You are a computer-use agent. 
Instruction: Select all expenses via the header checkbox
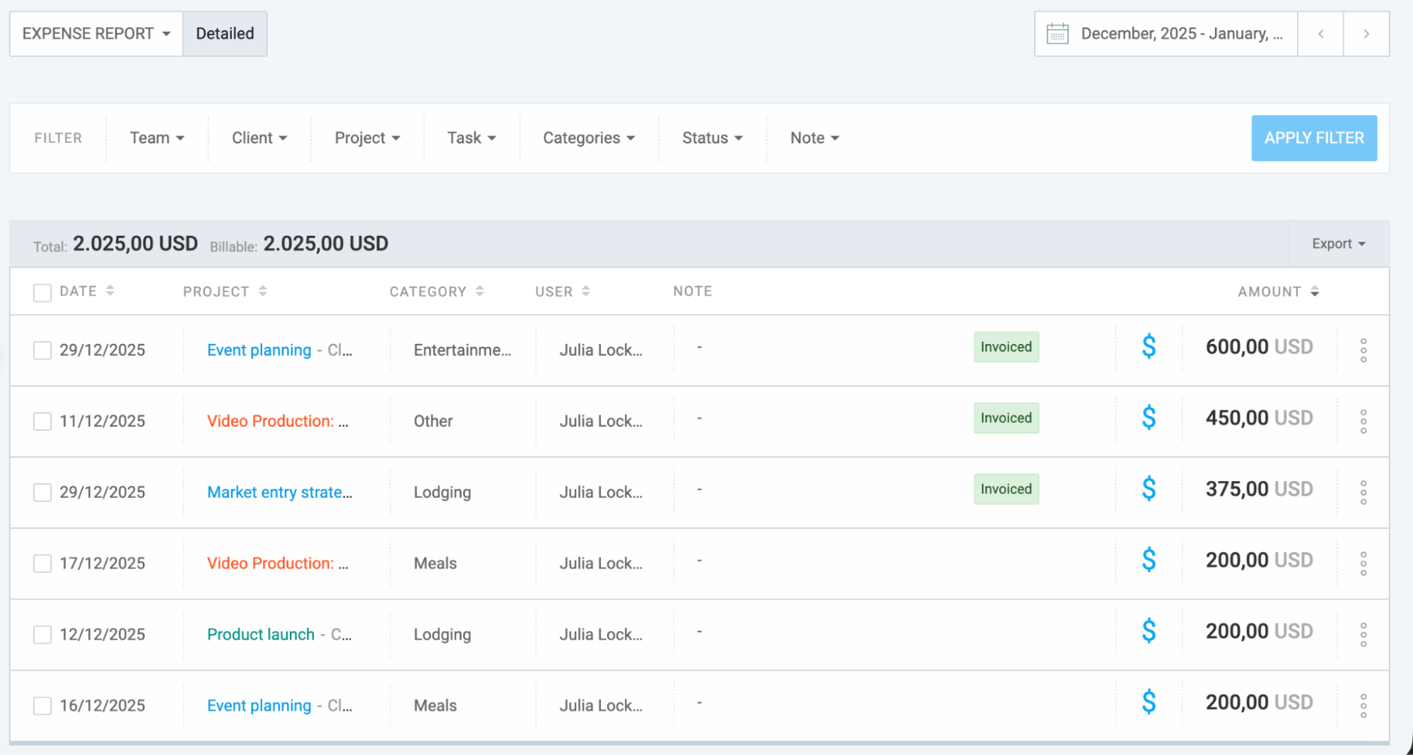(42, 292)
